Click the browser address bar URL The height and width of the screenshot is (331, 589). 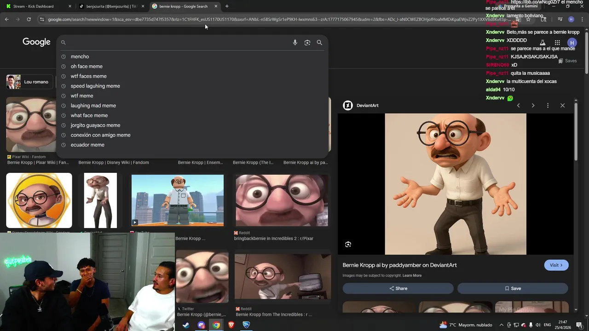(x=276, y=19)
